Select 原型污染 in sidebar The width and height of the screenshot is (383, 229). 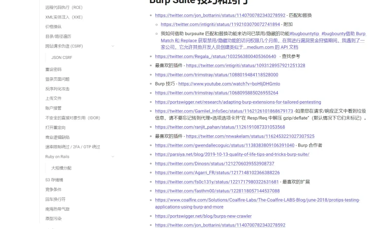point(53,218)
